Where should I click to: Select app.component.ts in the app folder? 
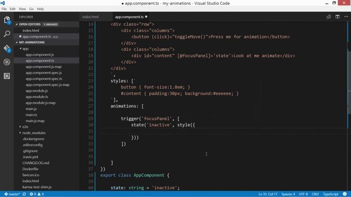[47, 61]
